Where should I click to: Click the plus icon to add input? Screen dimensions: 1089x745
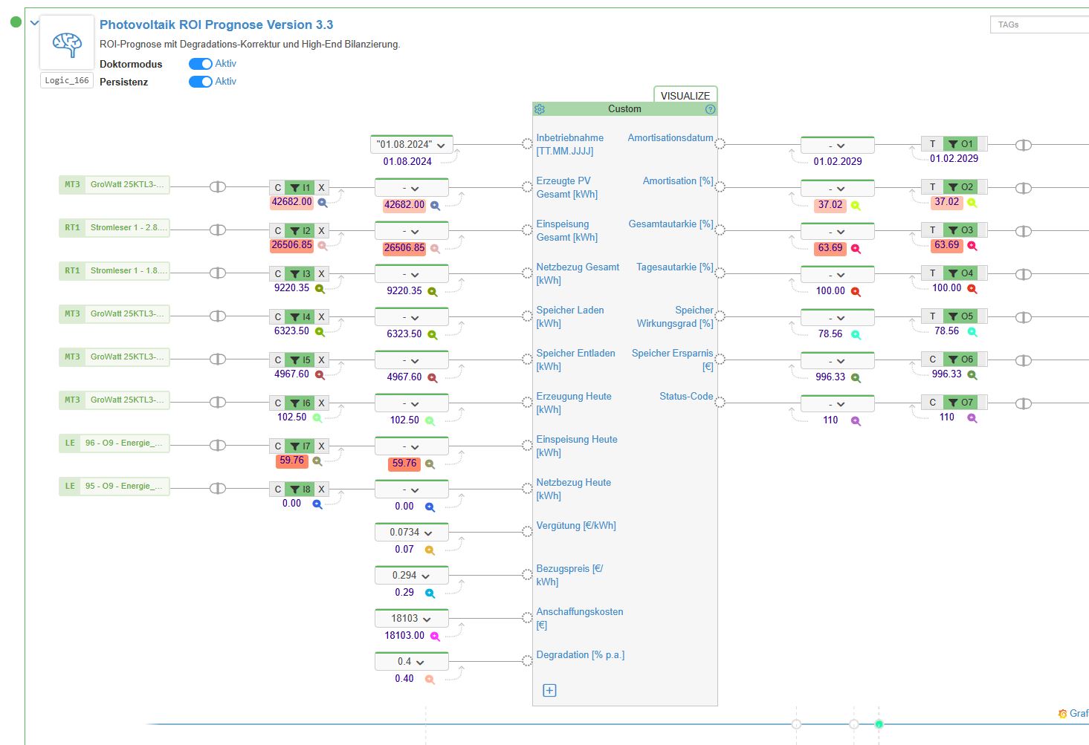point(549,691)
